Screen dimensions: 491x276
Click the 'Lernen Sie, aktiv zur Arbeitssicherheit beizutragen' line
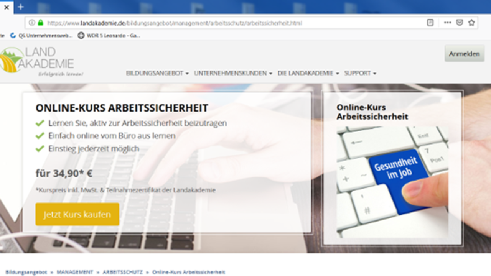(x=137, y=123)
